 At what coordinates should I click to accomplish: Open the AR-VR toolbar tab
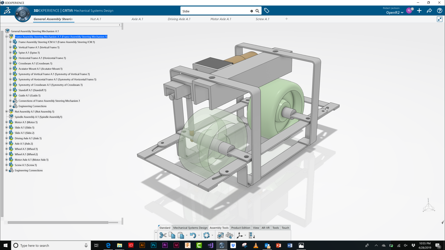tap(265, 228)
